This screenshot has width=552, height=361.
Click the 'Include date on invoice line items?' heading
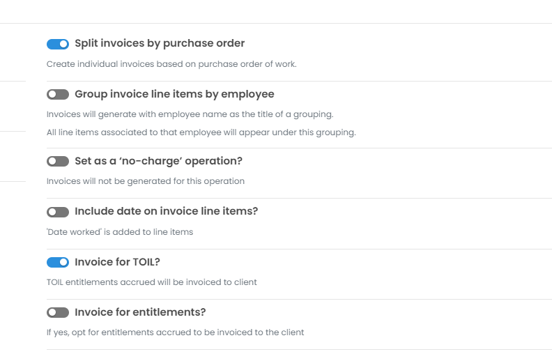(166, 211)
